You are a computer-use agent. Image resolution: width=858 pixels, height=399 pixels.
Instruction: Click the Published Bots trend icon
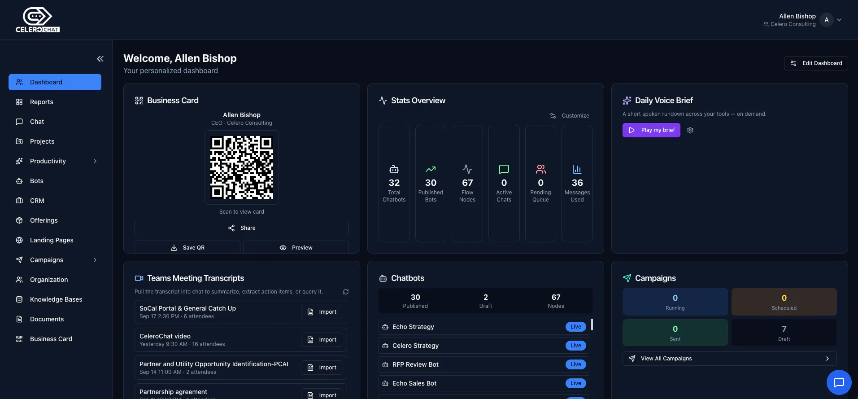(x=431, y=169)
